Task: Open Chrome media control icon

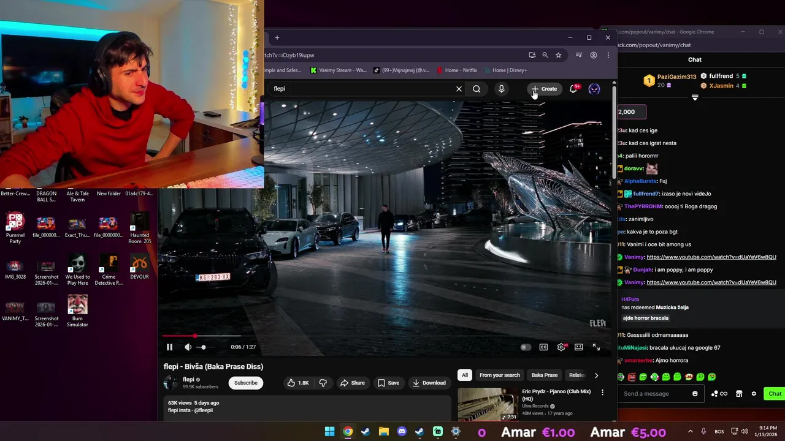Action: click(x=579, y=55)
